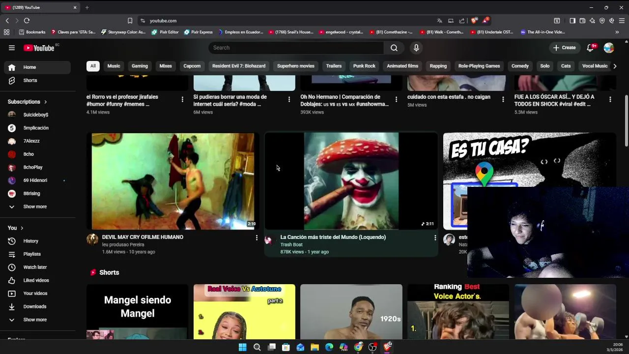This screenshot has width=629, height=354.
Task: Focus the YouTube search field
Action: tap(296, 48)
